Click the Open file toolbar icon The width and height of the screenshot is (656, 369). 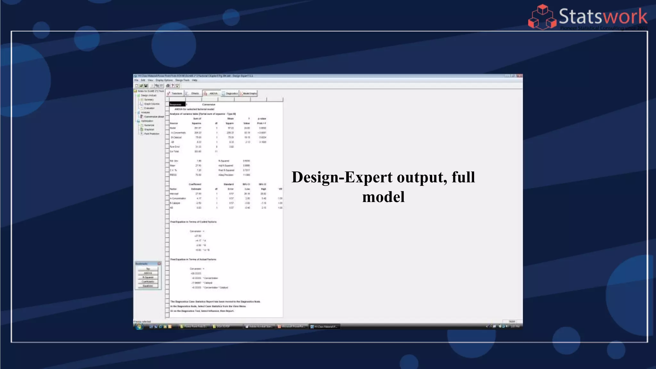pos(141,86)
